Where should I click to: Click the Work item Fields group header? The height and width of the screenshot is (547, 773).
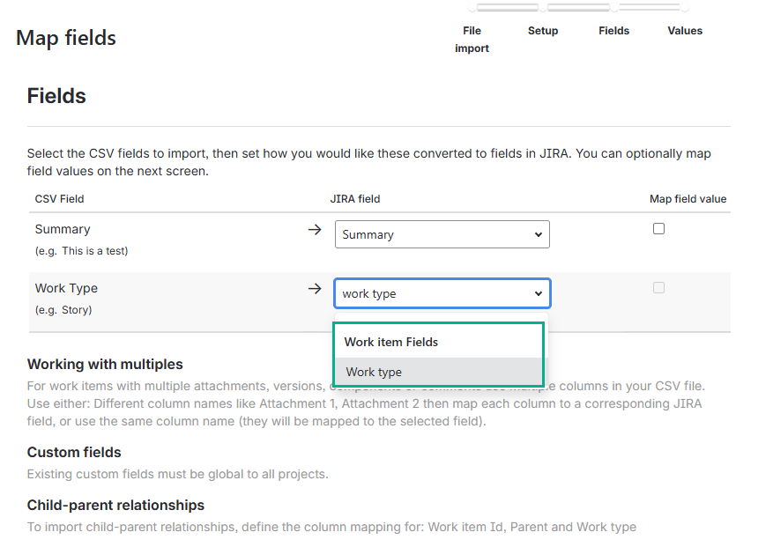click(391, 342)
